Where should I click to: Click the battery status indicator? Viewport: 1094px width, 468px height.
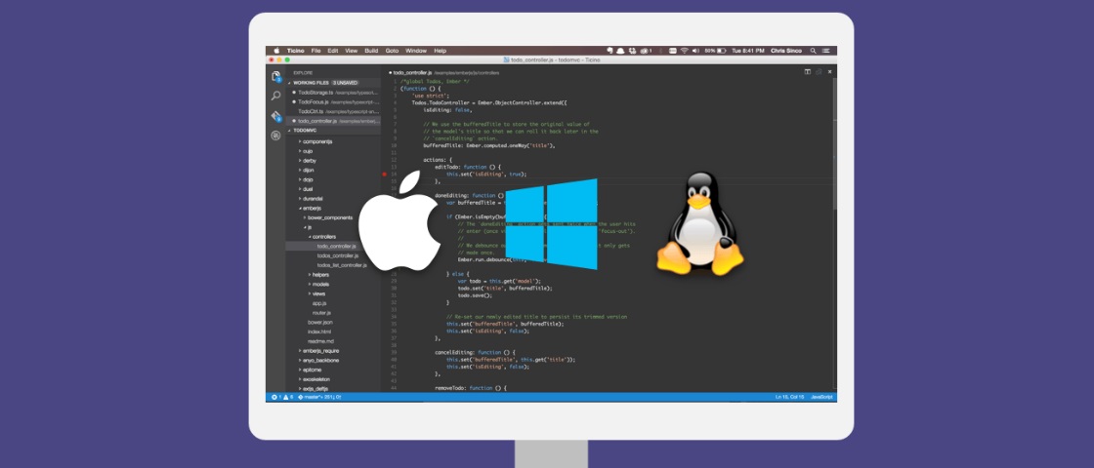(x=715, y=51)
